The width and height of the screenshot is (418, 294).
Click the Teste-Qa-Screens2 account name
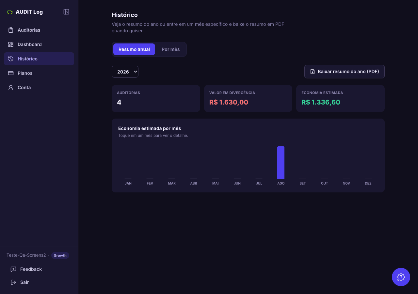[26, 255]
